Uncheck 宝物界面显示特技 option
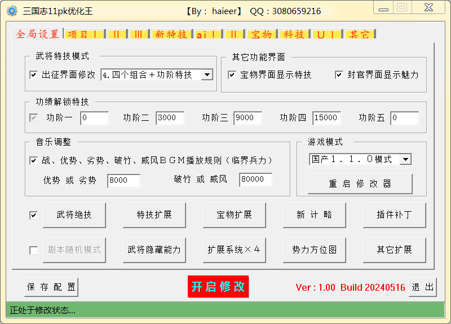Viewport: 451px width, 324px height. 232,75
